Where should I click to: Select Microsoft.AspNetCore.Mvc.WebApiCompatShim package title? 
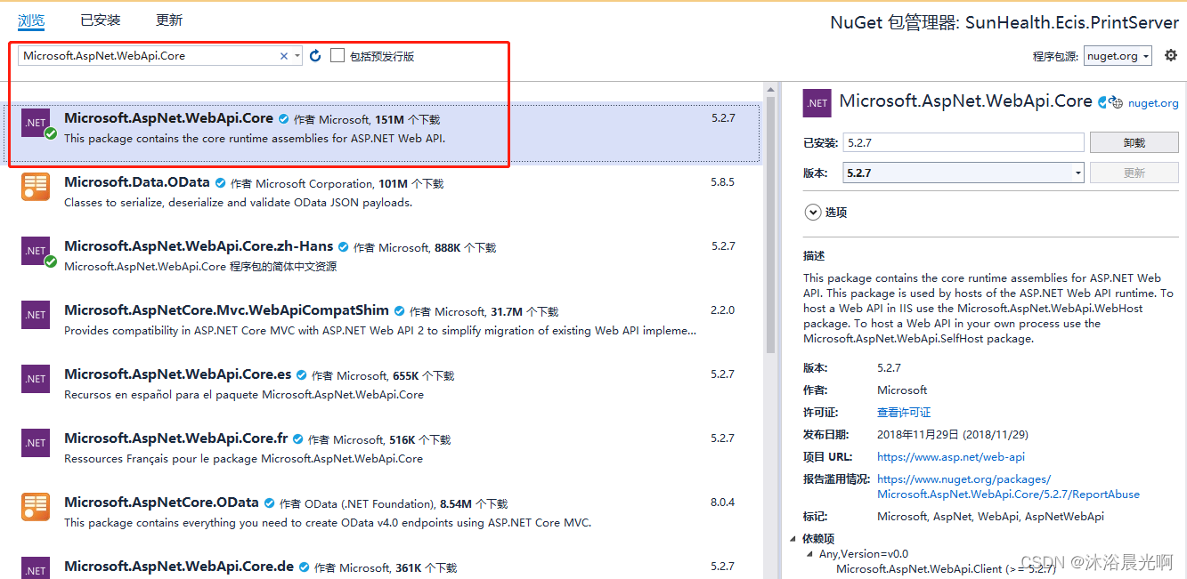(x=226, y=310)
